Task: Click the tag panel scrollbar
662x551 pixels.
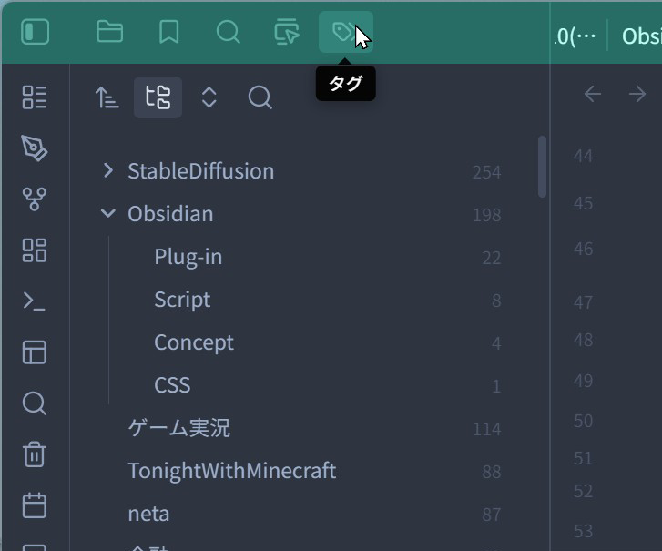Action: coord(543,167)
